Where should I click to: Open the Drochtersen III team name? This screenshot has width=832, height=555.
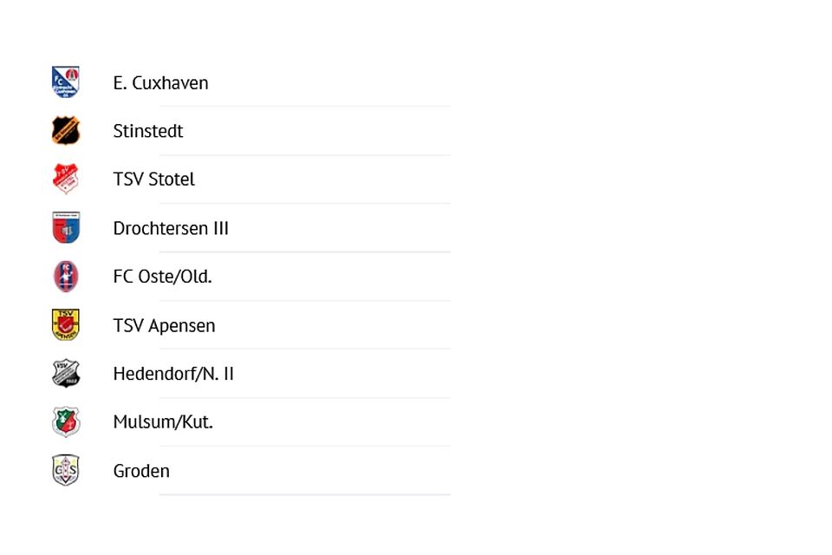click(x=171, y=229)
